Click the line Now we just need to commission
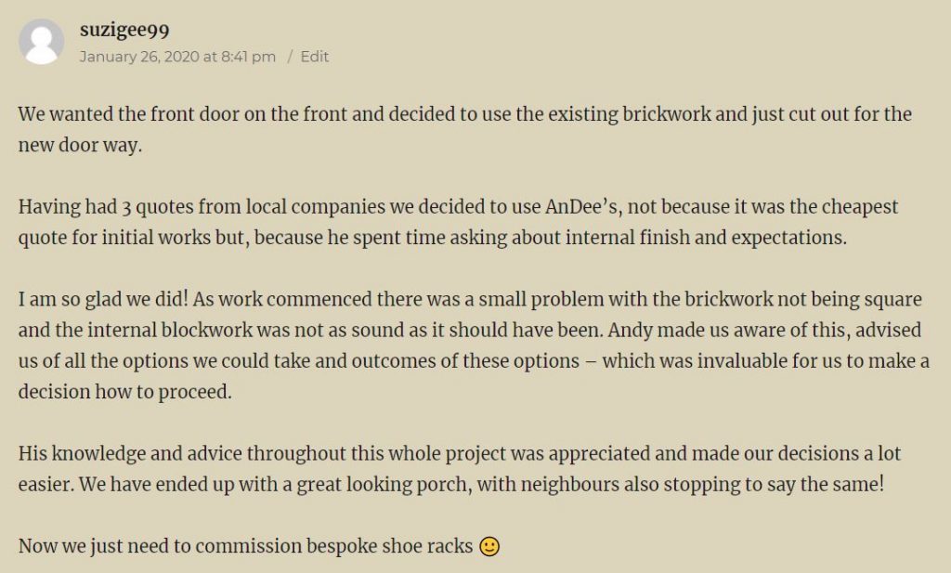Screen dimensions: 951x573 (259, 546)
